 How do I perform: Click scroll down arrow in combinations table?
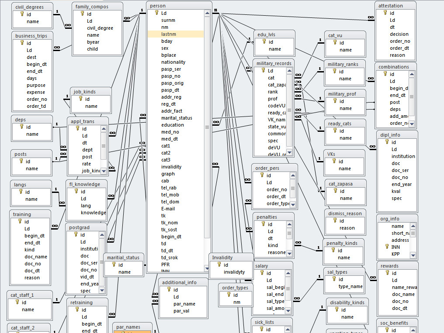412,124
